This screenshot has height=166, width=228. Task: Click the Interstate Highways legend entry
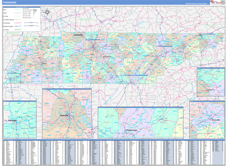[12, 26]
